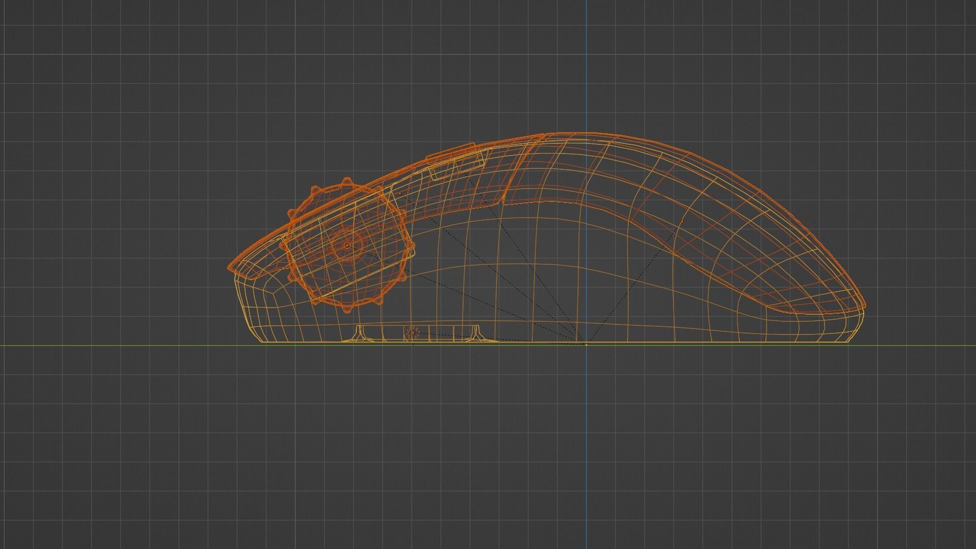Click the green Y-axis grid line
976x549 pixels.
click(152, 345)
